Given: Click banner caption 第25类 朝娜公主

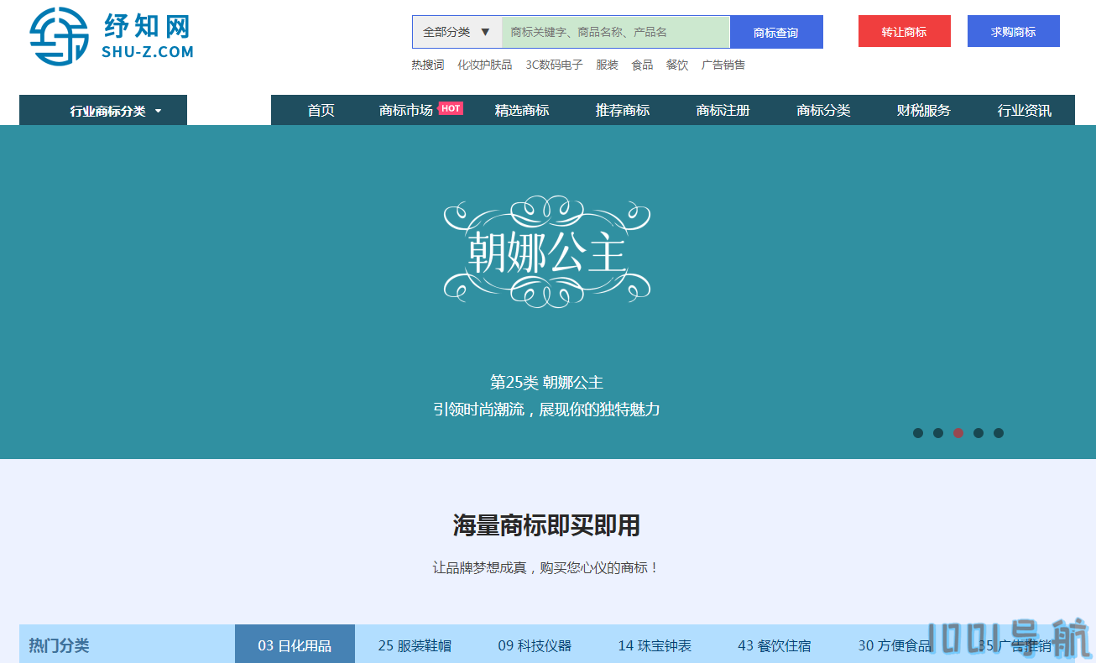Looking at the screenshot, I should [x=547, y=383].
